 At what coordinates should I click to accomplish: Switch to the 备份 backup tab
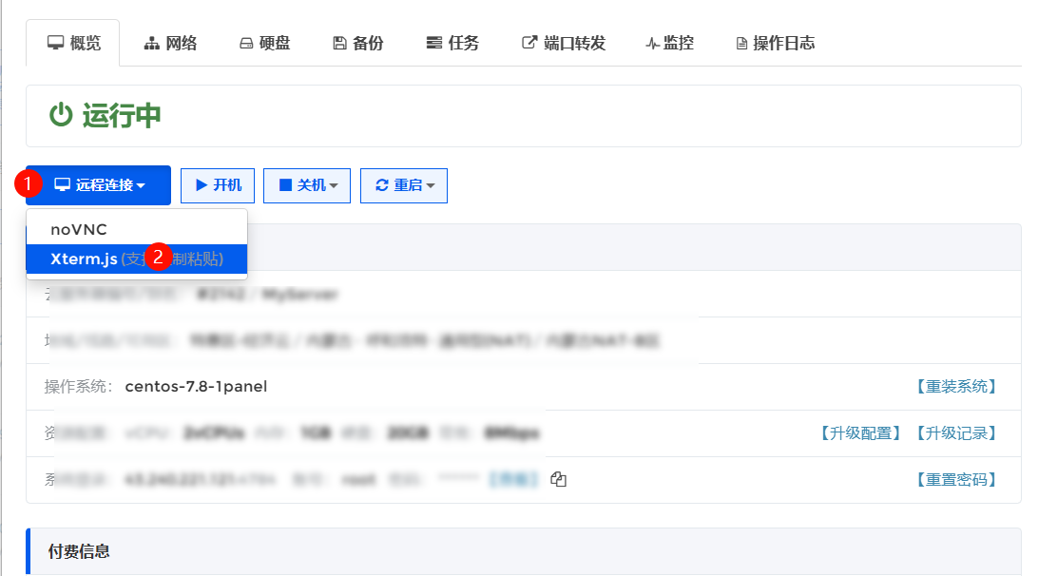pos(358,44)
